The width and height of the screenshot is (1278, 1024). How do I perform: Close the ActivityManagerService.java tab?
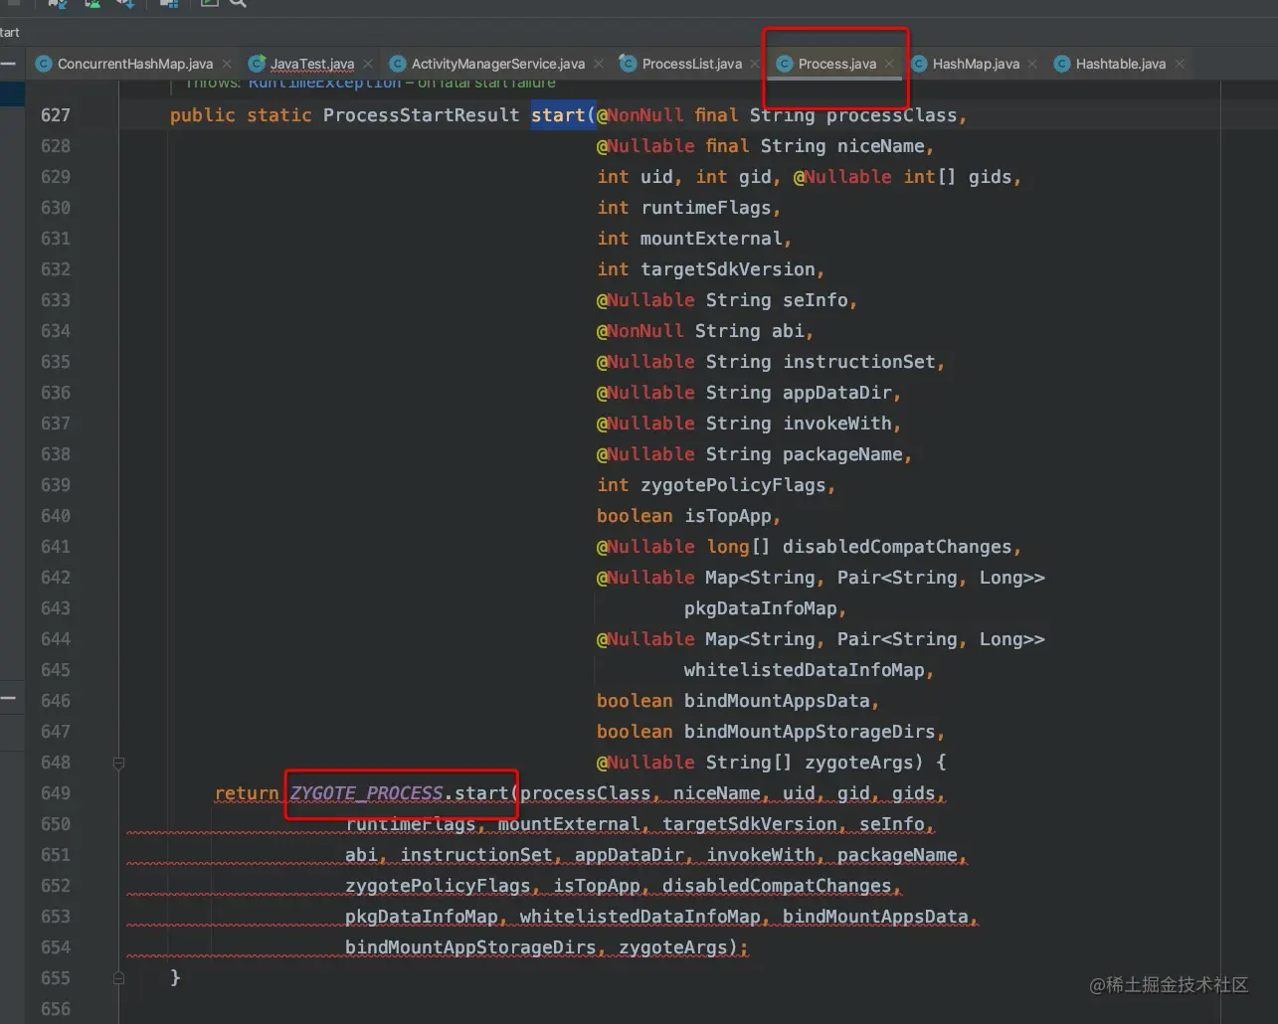click(x=599, y=64)
